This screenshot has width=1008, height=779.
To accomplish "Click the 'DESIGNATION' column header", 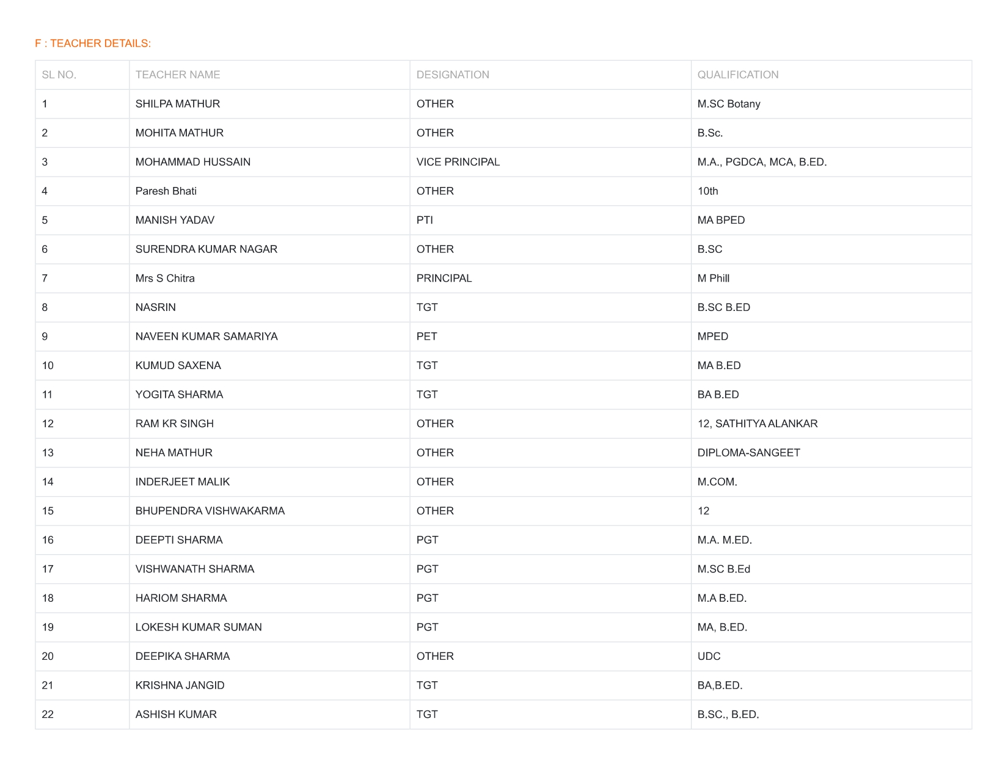I will tap(453, 75).
